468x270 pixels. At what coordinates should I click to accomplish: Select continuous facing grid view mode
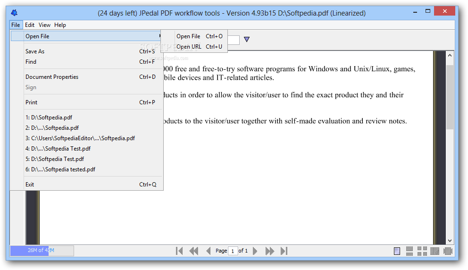(422, 251)
